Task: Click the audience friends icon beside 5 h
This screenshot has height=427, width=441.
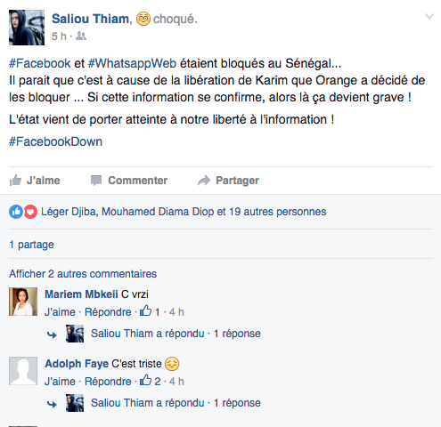Action: pos(81,36)
